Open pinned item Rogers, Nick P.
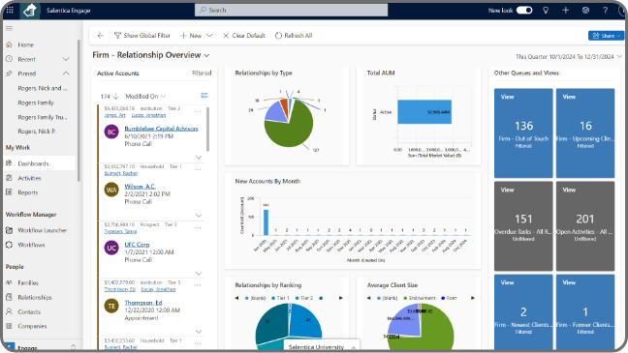The width and height of the screenshot is (628, 353). pyautogui.click(x=37, y=132)
